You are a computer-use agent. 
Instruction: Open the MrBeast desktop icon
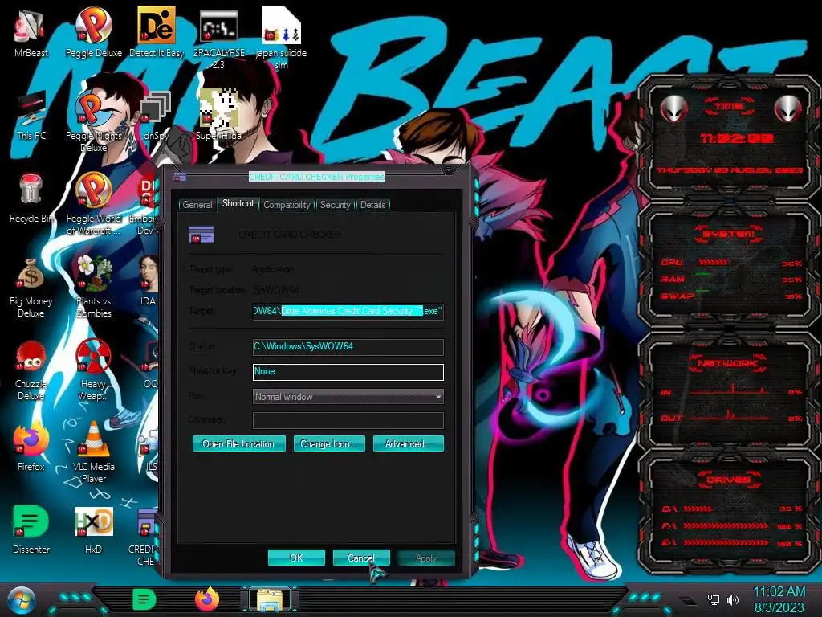pyautogui.click(x=31, y=31)
